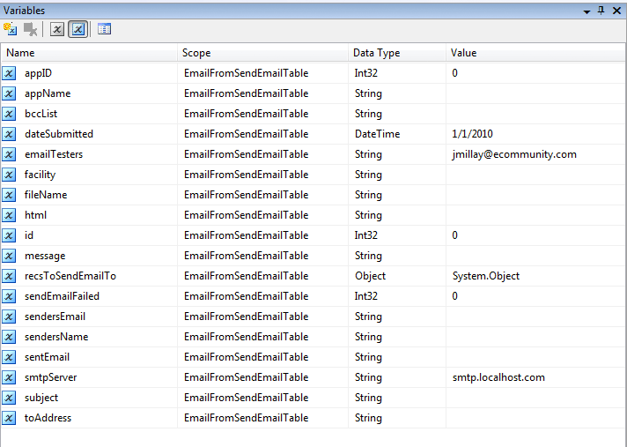Image resolution: width=627 pixels, height=447 pixels.
Task: Click the Value column header
Action: pos(535,53)
